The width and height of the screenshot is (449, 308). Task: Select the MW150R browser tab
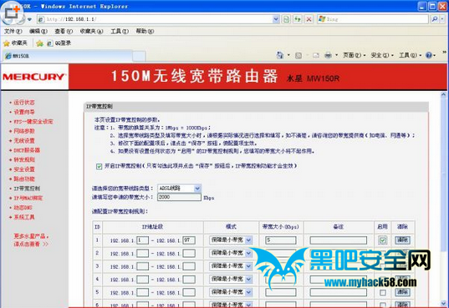[67, 56]
